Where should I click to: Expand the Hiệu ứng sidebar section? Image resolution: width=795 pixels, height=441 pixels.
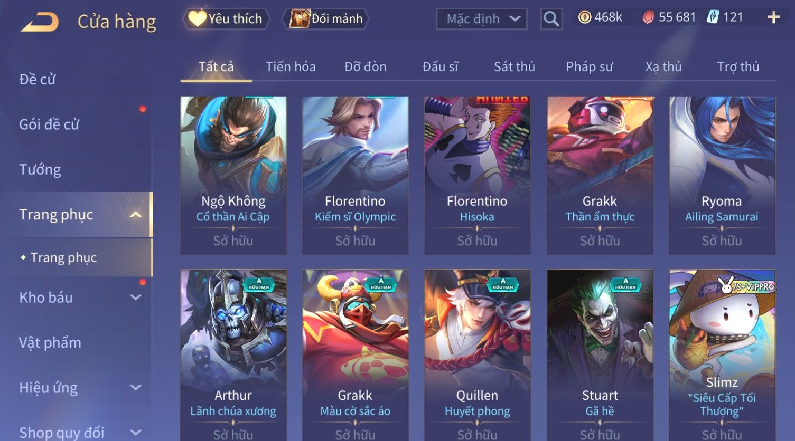tap(135, 388)
